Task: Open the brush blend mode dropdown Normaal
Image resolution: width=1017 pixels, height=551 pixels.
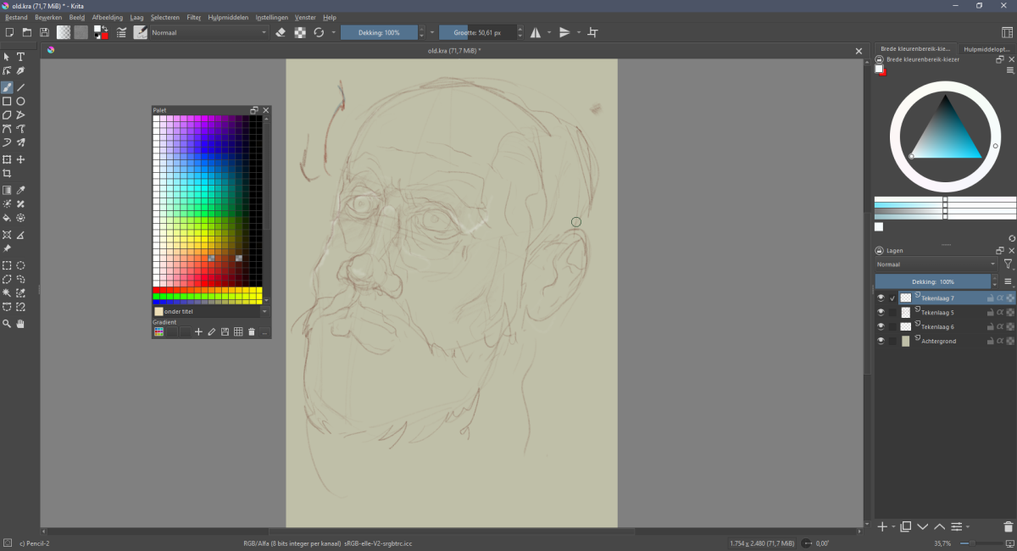Action: [x=208, y=32]
